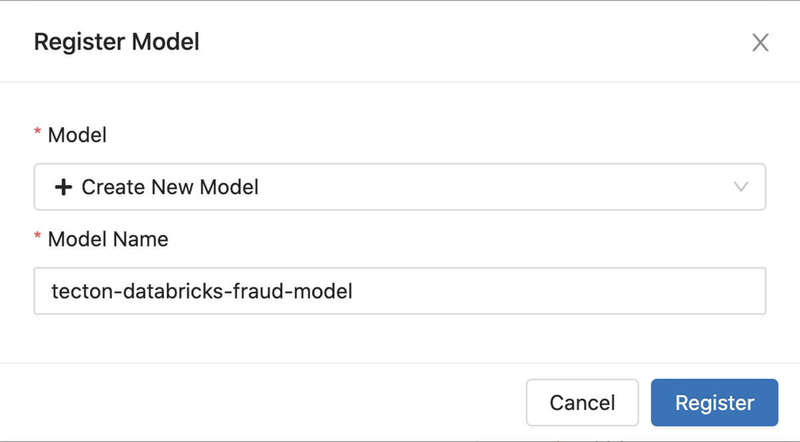800x442 pixels.
Task: Open the Model selection combo box
Action: coord(400,186)
